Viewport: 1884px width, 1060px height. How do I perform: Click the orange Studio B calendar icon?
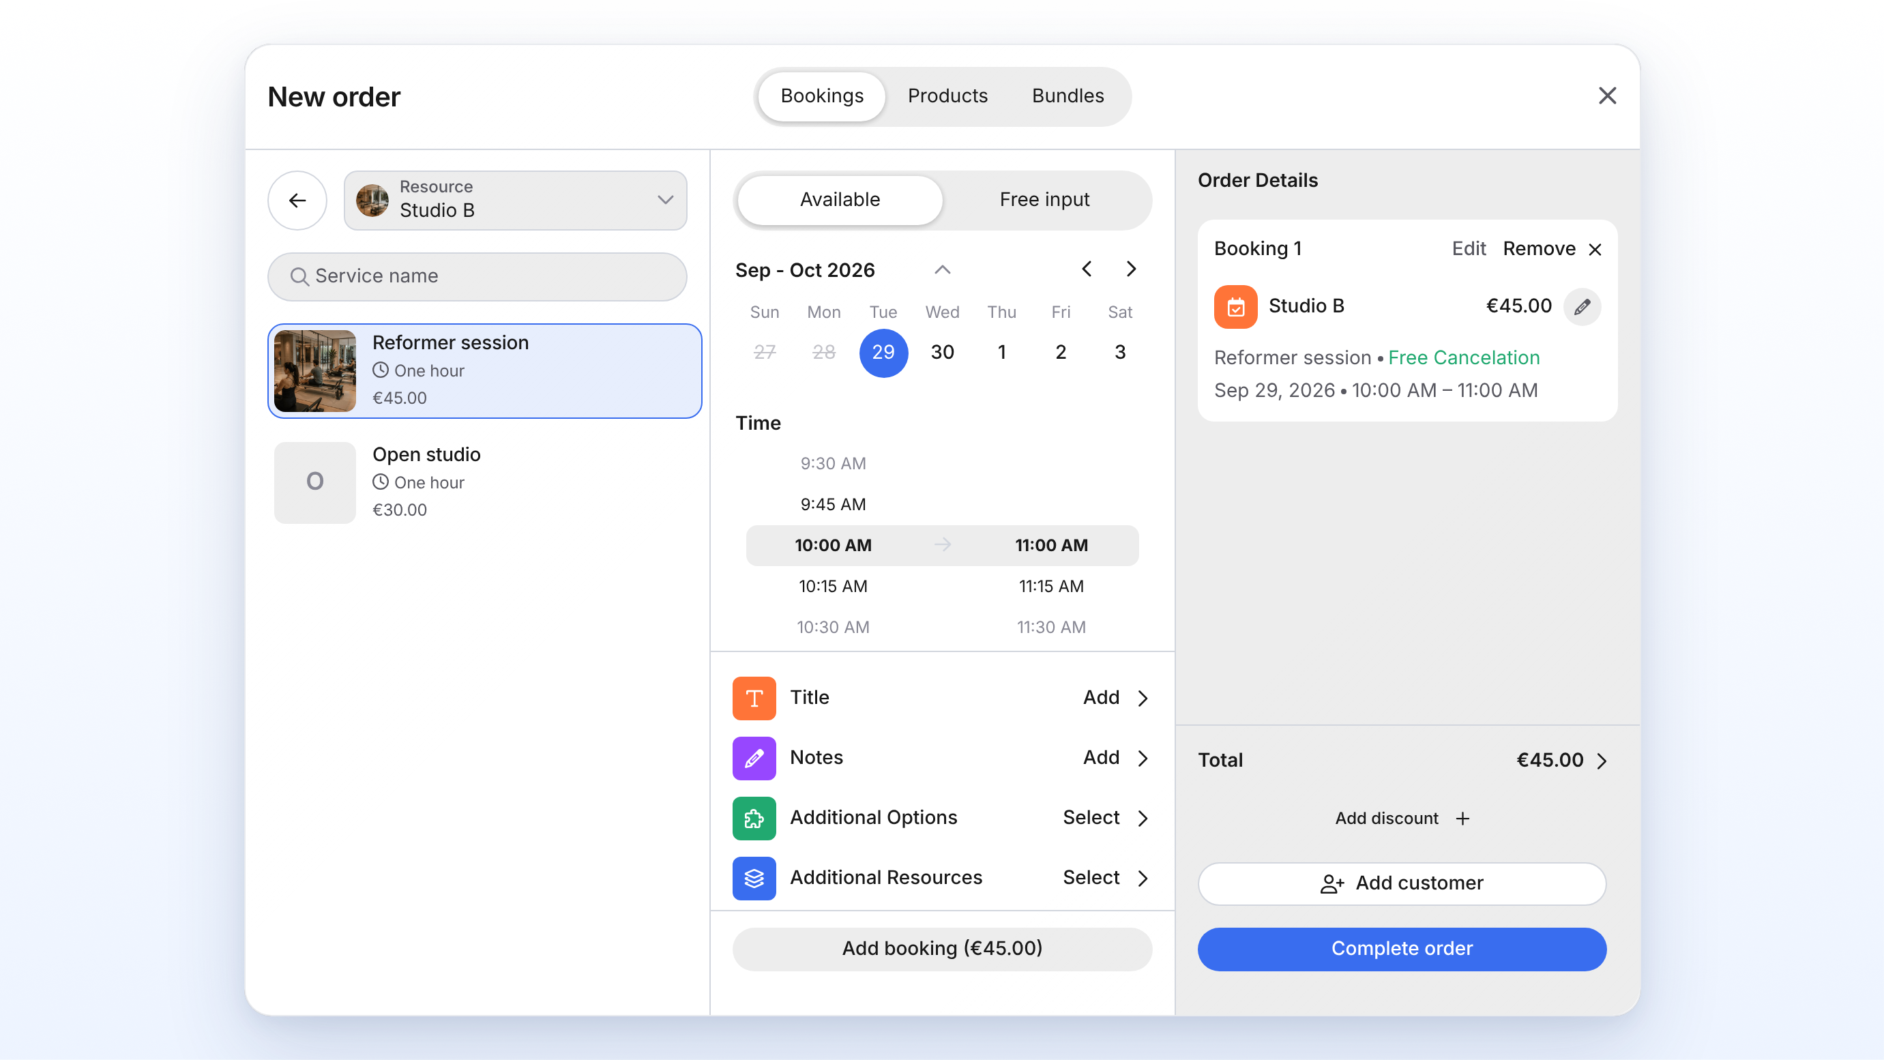pos(1235,306)
